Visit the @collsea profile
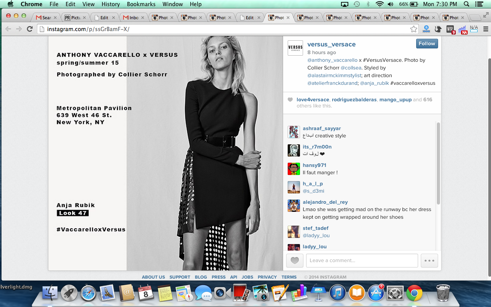Screen dimensions: 491x307 click(x=351, y=68)
